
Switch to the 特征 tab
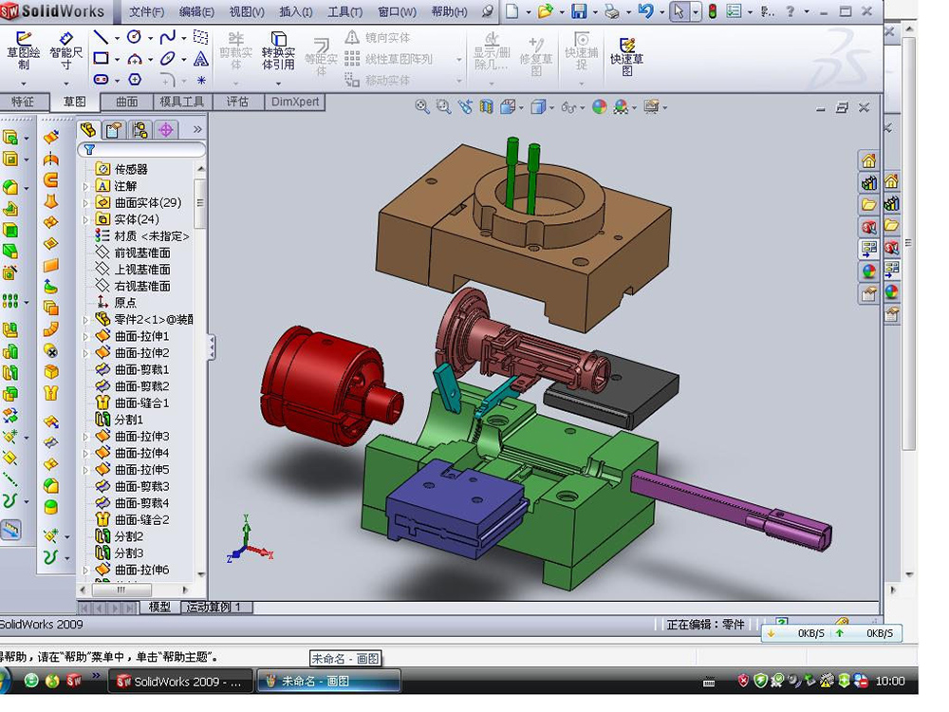coord(23,102)
